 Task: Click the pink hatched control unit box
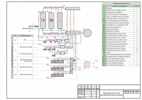point(87,65)
